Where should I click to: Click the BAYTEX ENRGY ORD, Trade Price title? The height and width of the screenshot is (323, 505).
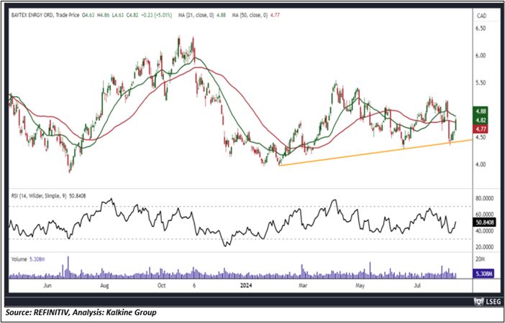pyautogui.click(x=45, y=15)
